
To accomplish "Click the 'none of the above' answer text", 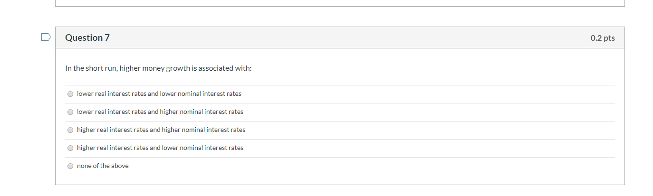I will (103, 166).
